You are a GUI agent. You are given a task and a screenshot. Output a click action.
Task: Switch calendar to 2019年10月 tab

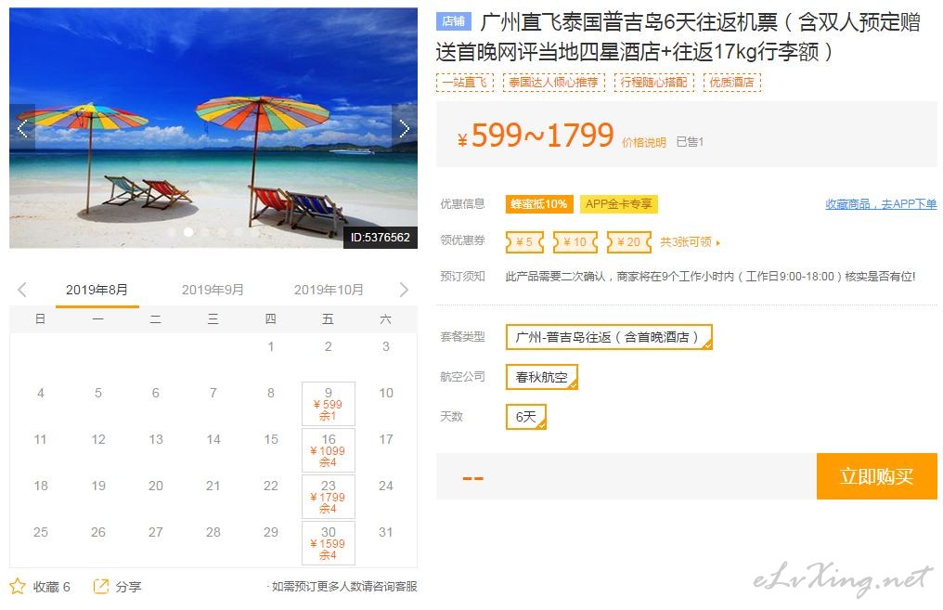(329, 290)
